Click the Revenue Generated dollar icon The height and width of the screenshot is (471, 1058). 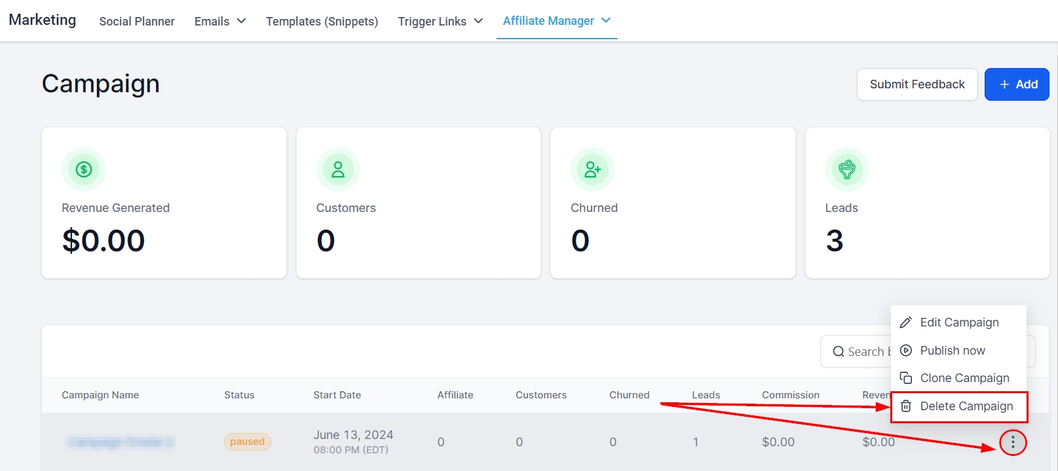click(84, 169)
